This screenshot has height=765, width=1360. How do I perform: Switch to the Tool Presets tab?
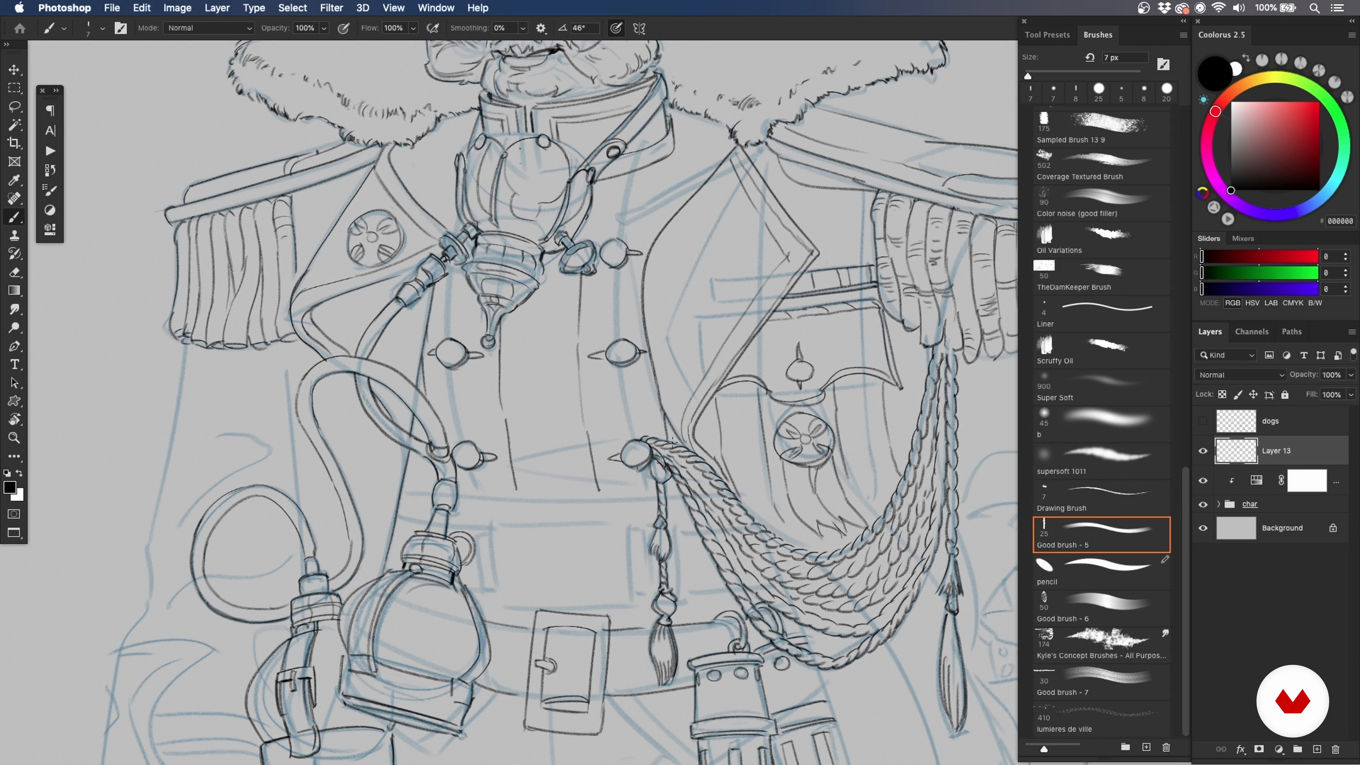(x=1047, y=35)
